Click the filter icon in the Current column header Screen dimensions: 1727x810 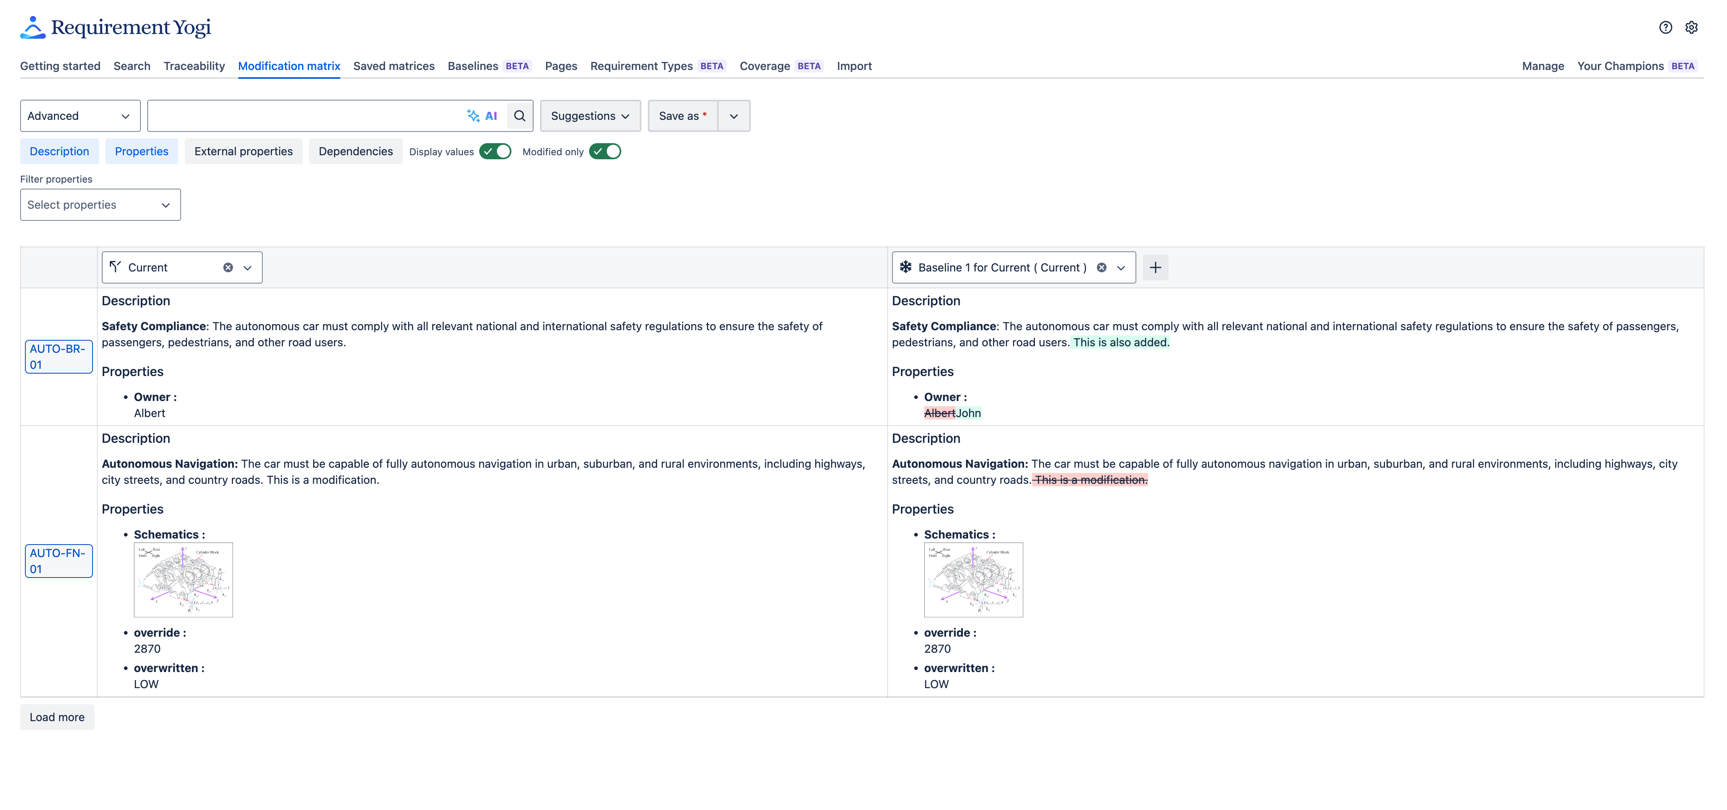(116, 267)
